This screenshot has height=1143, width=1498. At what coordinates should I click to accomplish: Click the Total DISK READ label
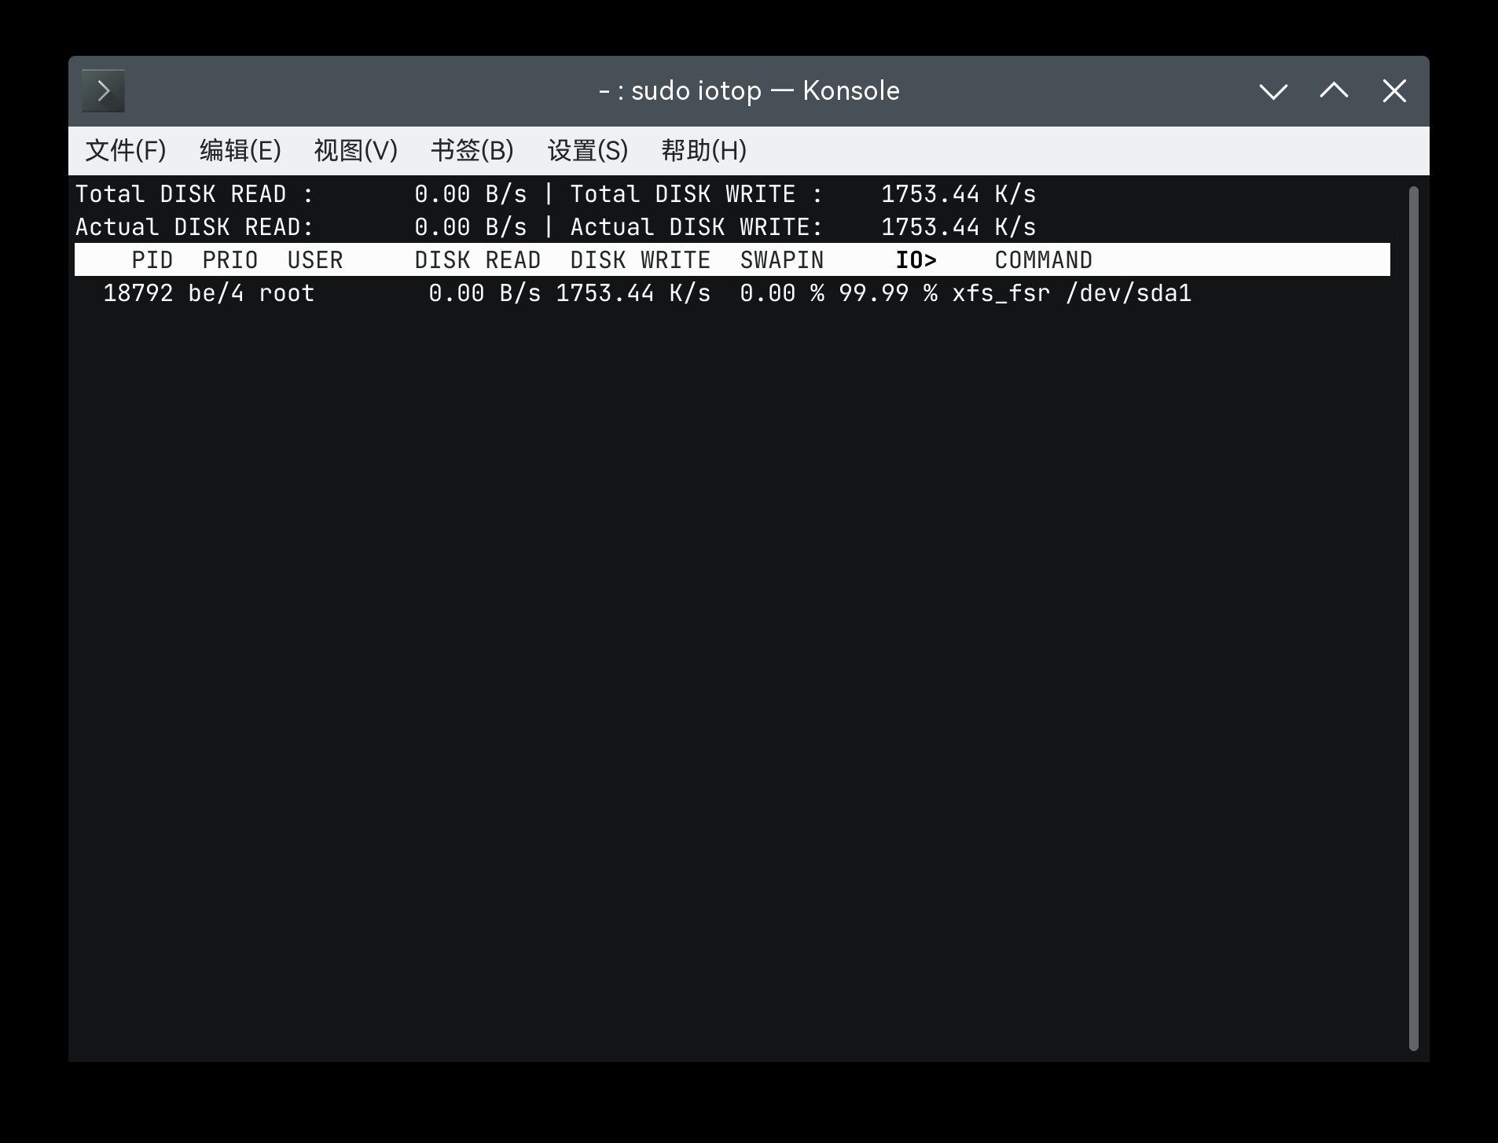tap(195, 194)
